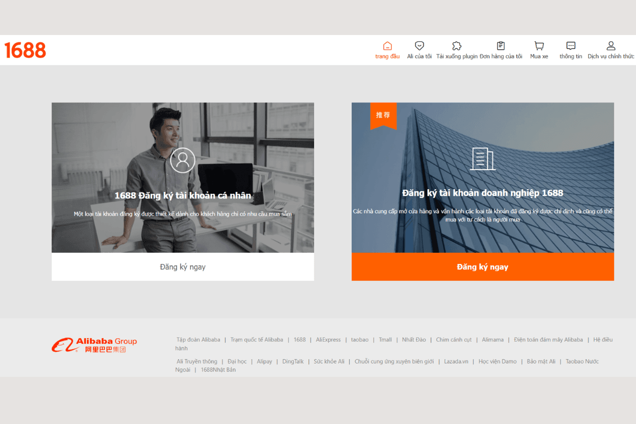The height and width of the screenshot is (424, 636).
Task: Click orange Đăng ký ngay button for enterprise account
Action: click(x=483, y=267)
